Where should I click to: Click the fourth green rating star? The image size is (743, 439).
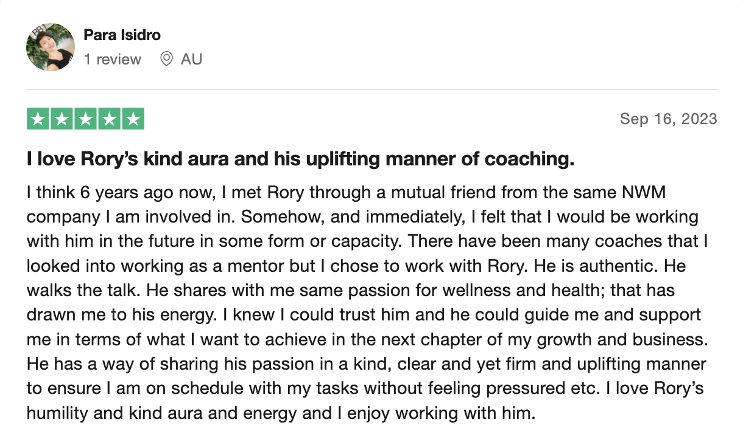point(109,119)
